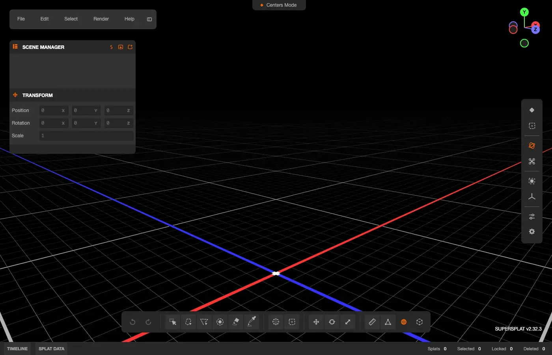Click the Rotation Y input field
This screenshot has width=552, height=355.
coord(86,123)
